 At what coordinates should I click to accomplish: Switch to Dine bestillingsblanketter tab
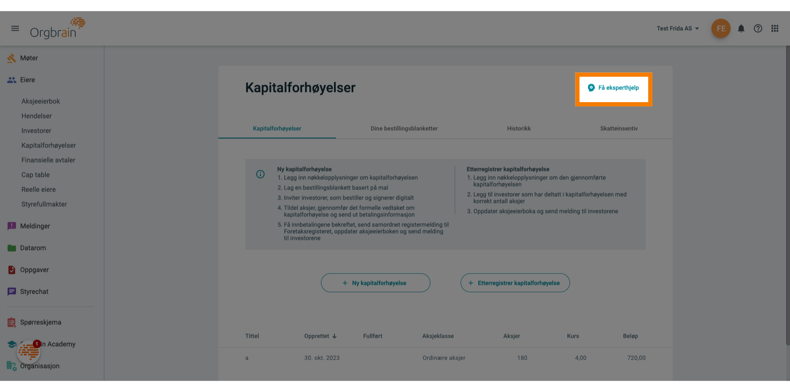tap(404, 129)
